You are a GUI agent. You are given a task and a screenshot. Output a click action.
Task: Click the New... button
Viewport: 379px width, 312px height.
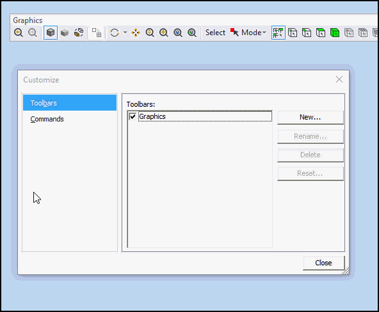pyautogui.click(x=310, y=117)
